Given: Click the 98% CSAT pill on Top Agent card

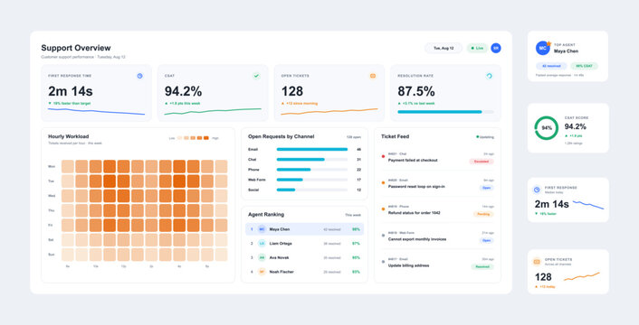Looking at the screenshot, I should pos(584,66).
